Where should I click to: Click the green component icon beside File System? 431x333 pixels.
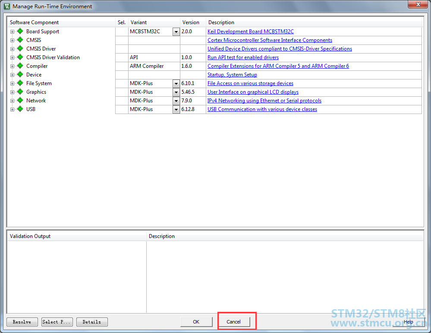pos(20,83)
